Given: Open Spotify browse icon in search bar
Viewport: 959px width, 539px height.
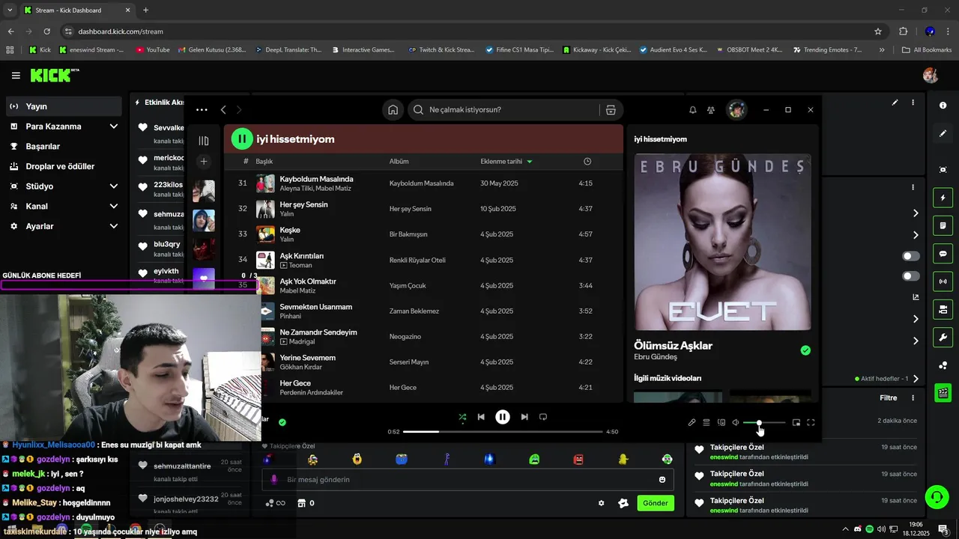Looking at the screenshot, I should 611,110.
